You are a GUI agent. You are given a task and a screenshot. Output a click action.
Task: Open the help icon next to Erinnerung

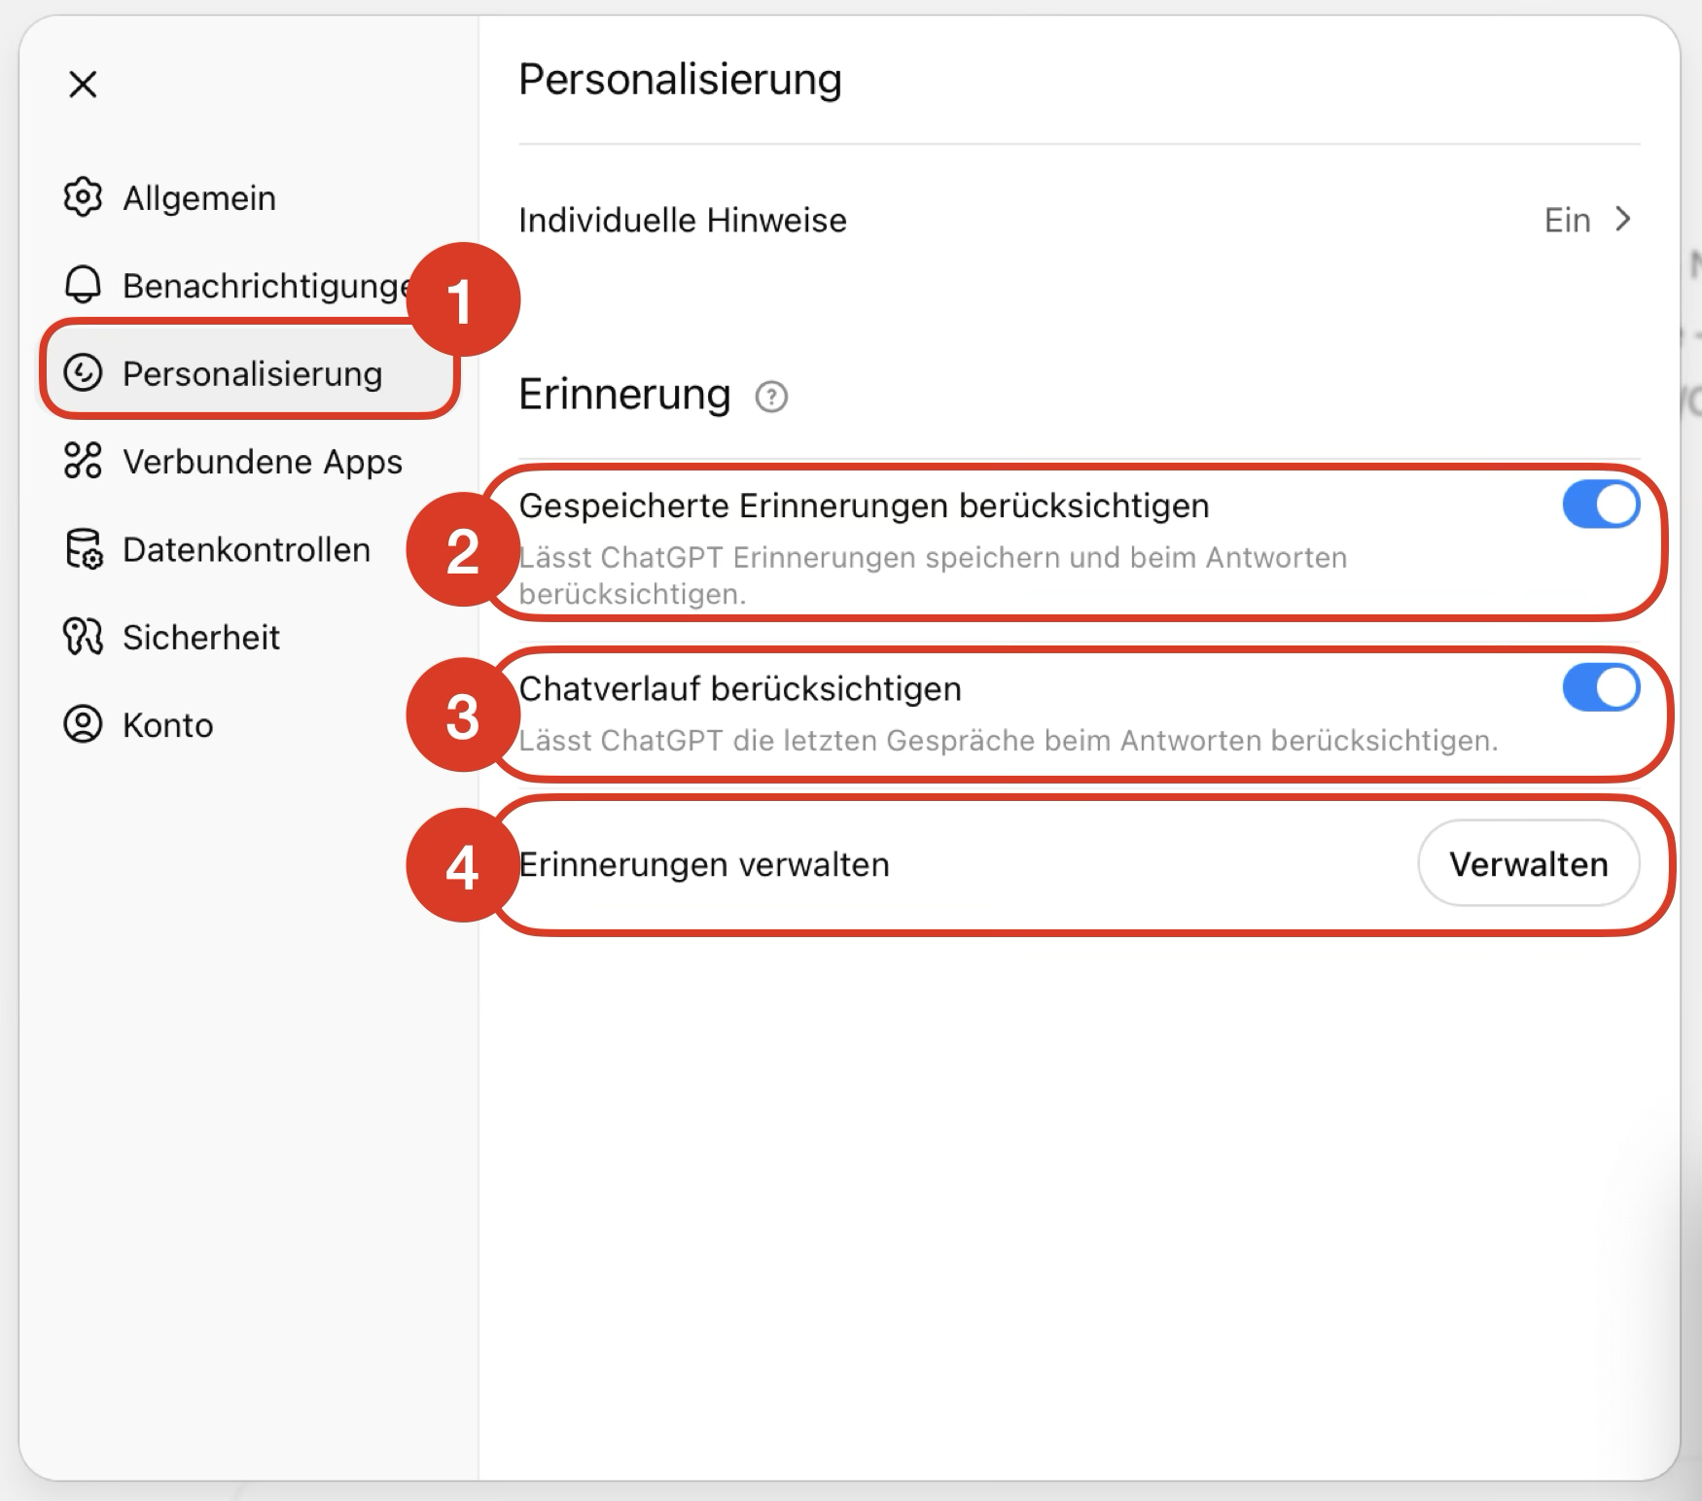(771, 397)
